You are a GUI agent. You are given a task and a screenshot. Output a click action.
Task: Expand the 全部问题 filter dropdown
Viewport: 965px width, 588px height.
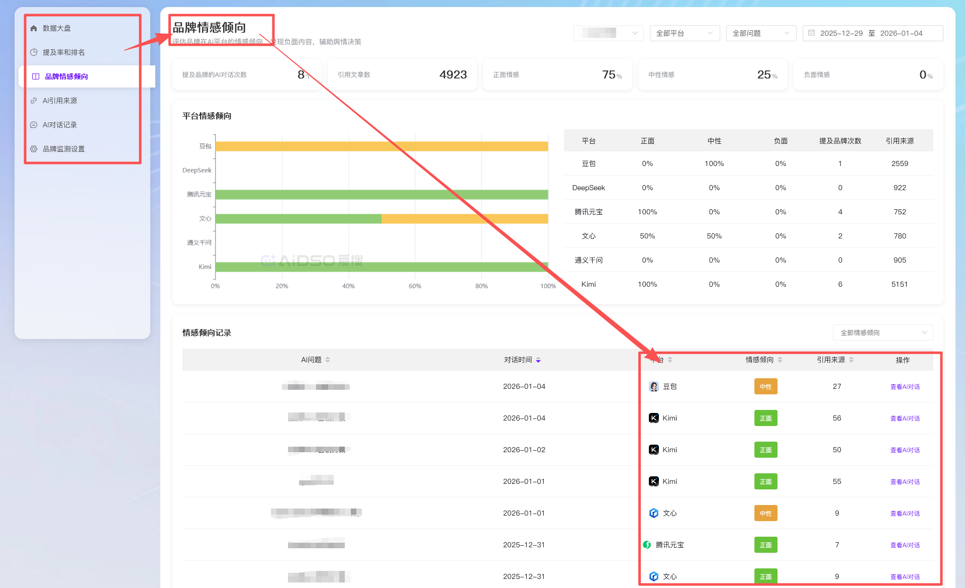pos(761,33)
